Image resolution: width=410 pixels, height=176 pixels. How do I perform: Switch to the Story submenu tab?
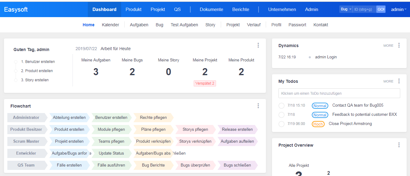[210, 25]
